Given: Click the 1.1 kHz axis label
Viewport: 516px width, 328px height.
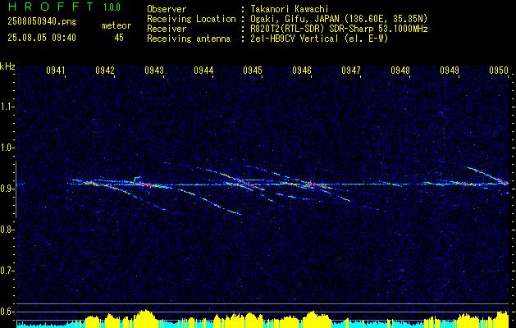Looking at the screenshot, I should 7,107.
